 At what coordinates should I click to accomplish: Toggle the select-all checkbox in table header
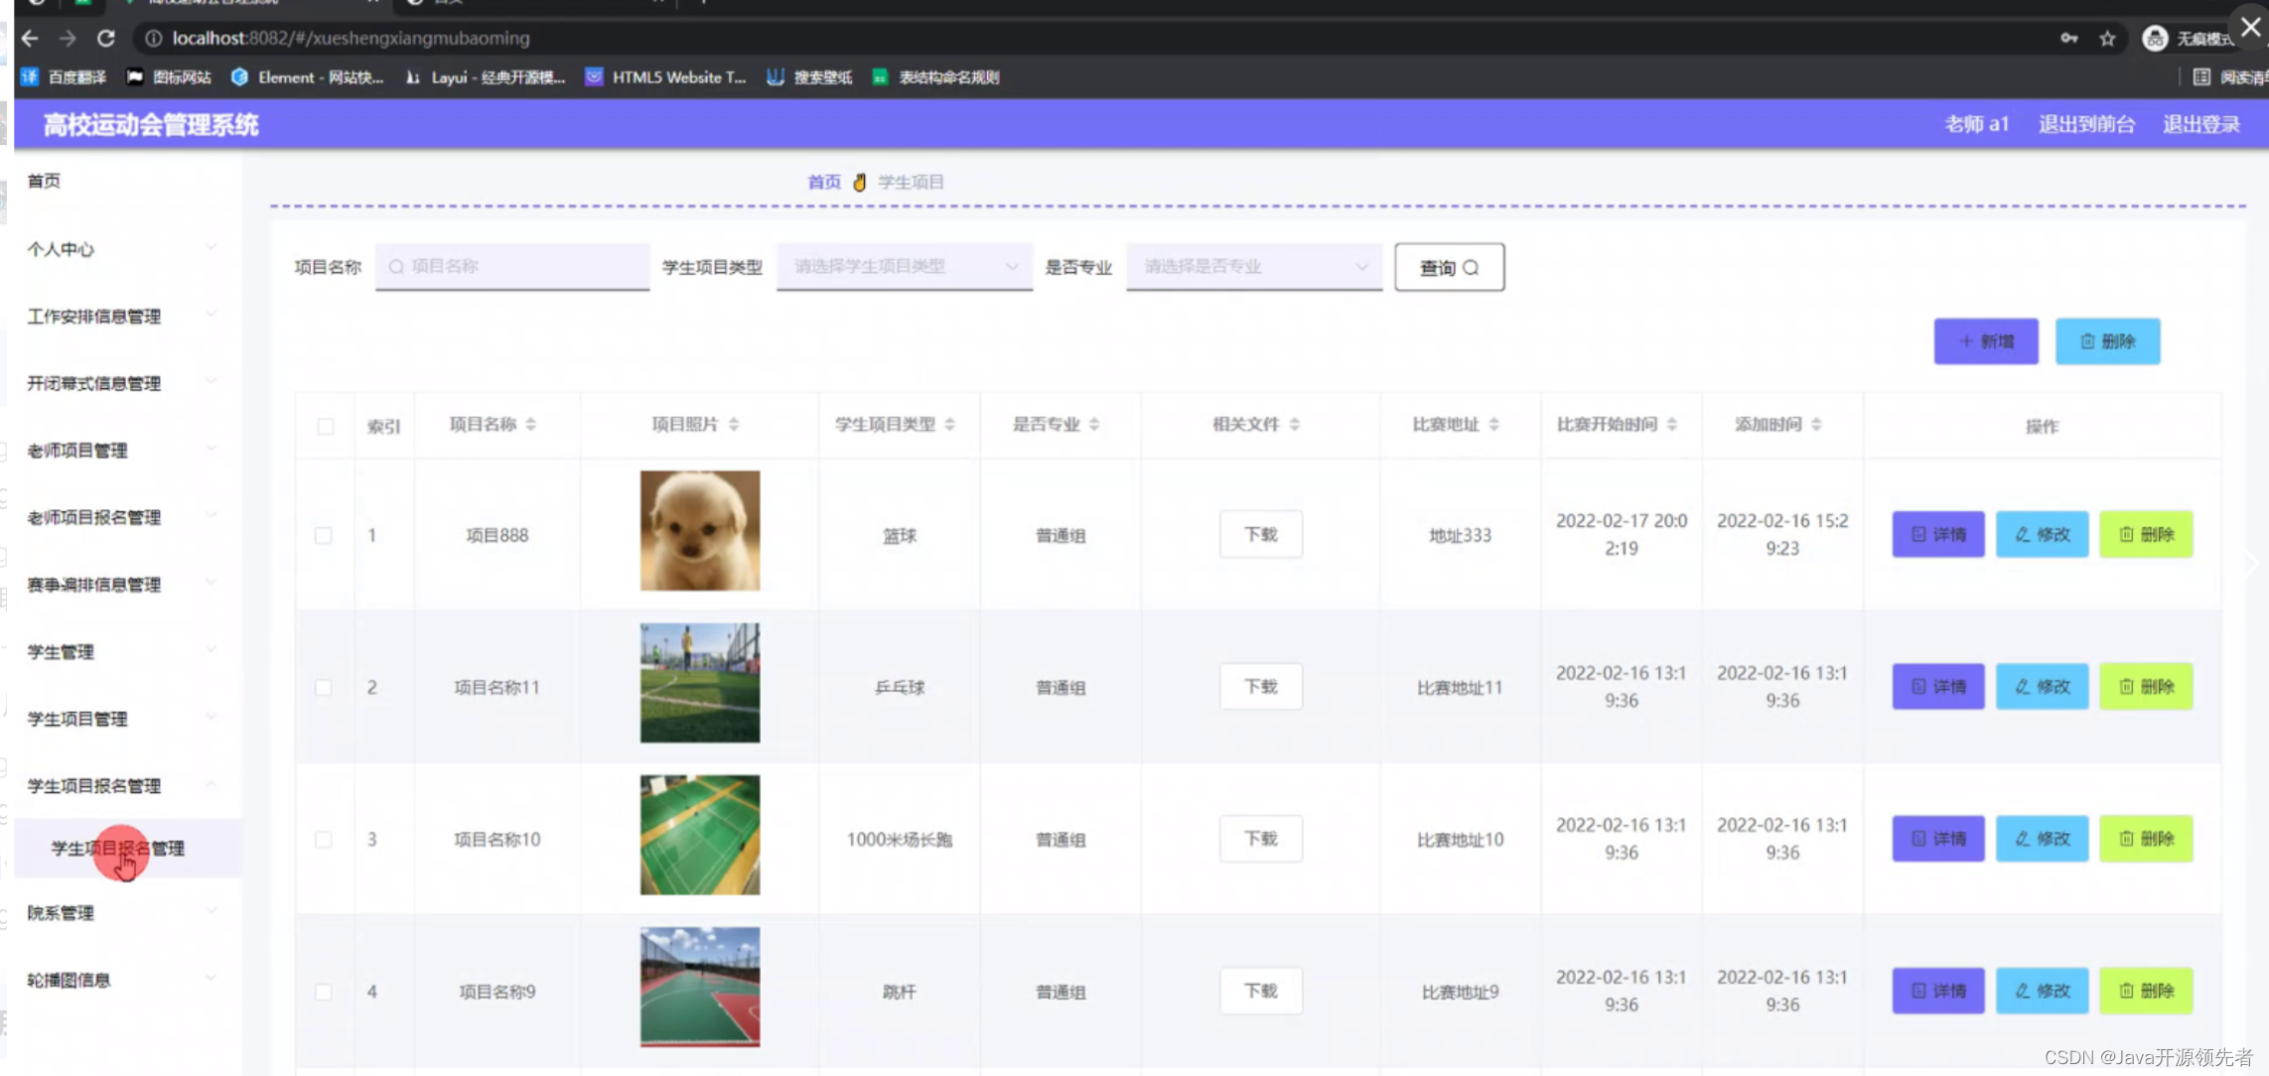click(324, 424)
